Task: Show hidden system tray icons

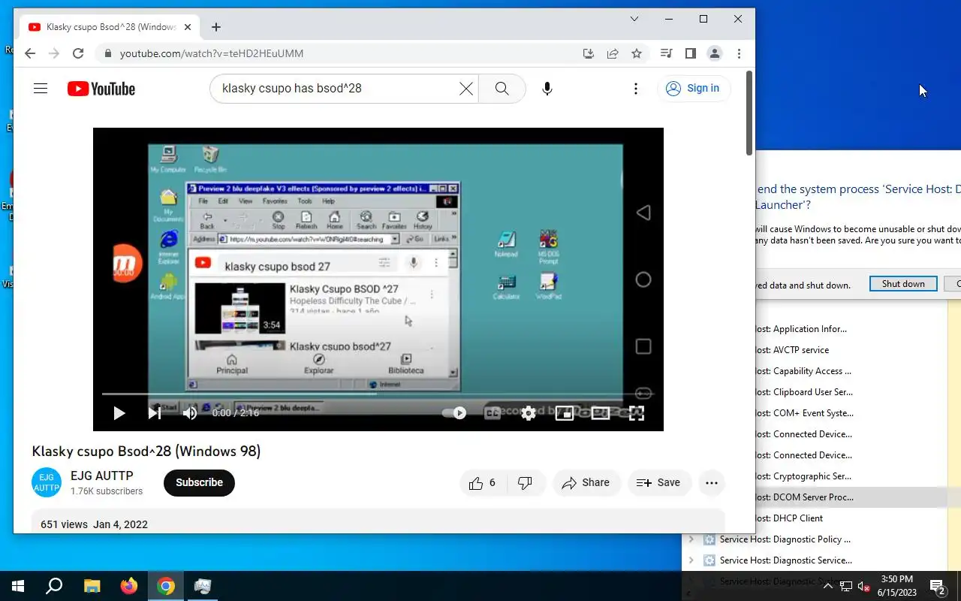Action: pyautogui.click(x=827, y=586)
